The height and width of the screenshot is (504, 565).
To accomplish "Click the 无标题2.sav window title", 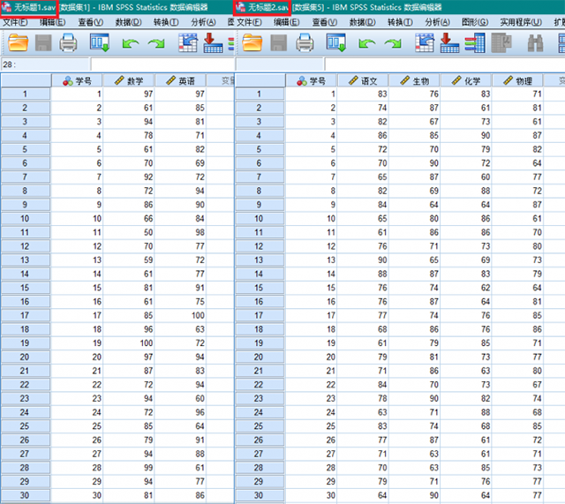I will pyautogui.click(x=268, y=8).
